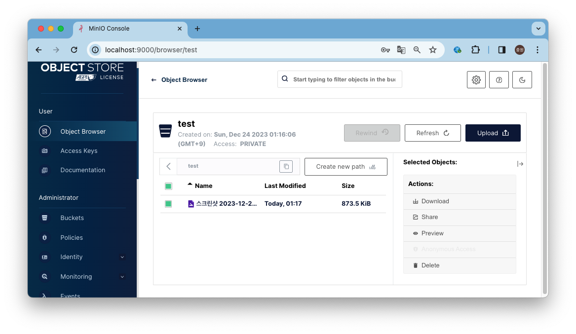View site information icon in address bar
The height and width of the screenshot is (334, 576).
point(95,50)
